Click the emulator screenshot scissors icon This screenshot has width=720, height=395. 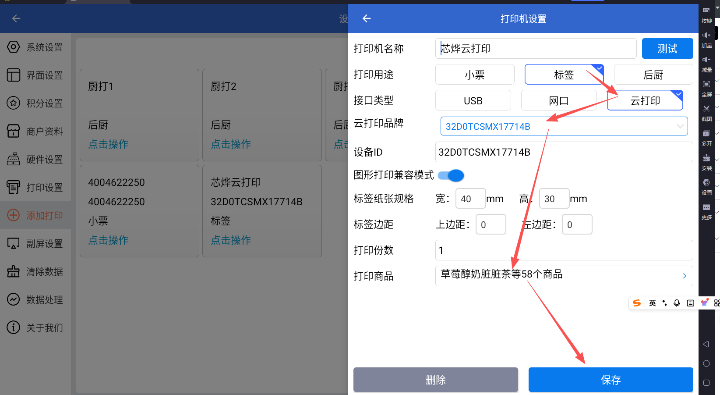(x=706, y=108)
